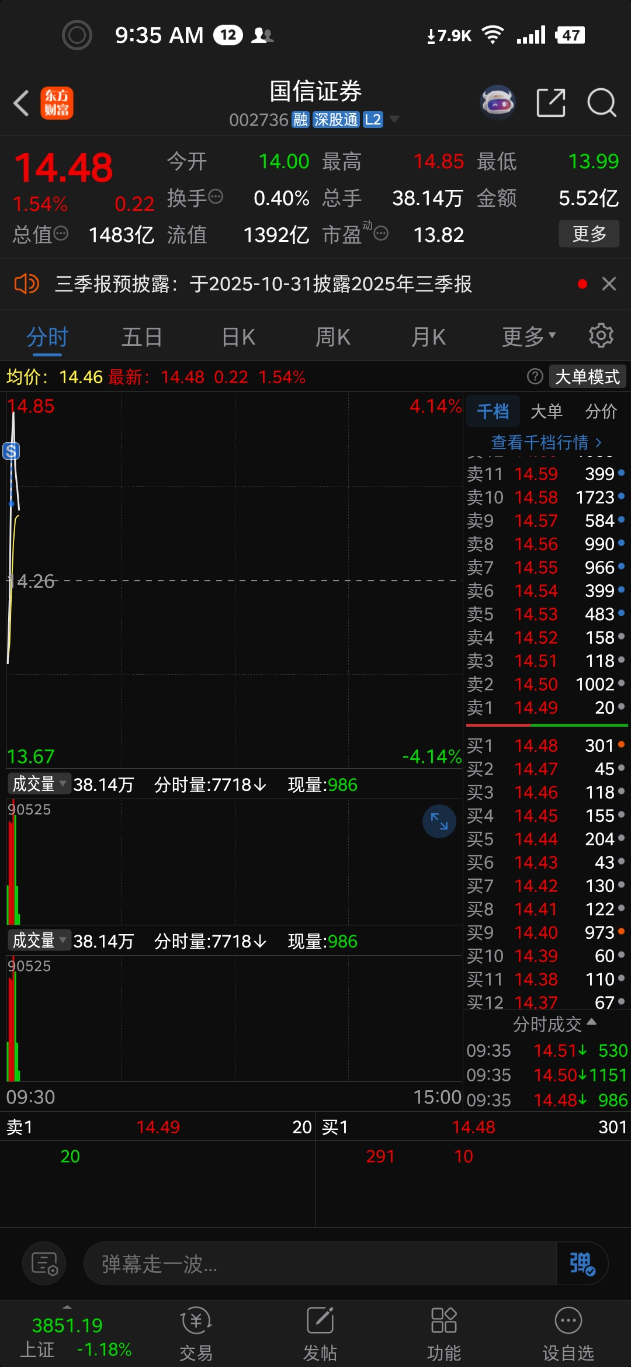
Task: Select the 分价 tab
Action: [601, 411]
